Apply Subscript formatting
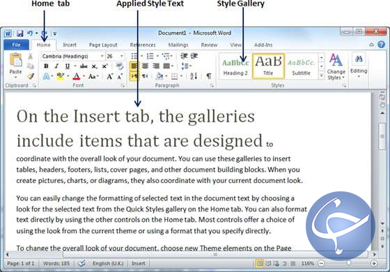 pos(94,66)
